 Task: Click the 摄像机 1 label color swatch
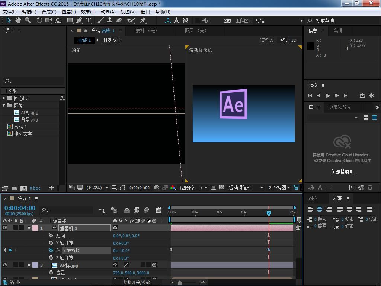tap(35, 228)
